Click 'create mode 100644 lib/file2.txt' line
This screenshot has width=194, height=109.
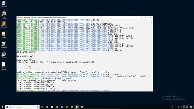tap(37, 82)
